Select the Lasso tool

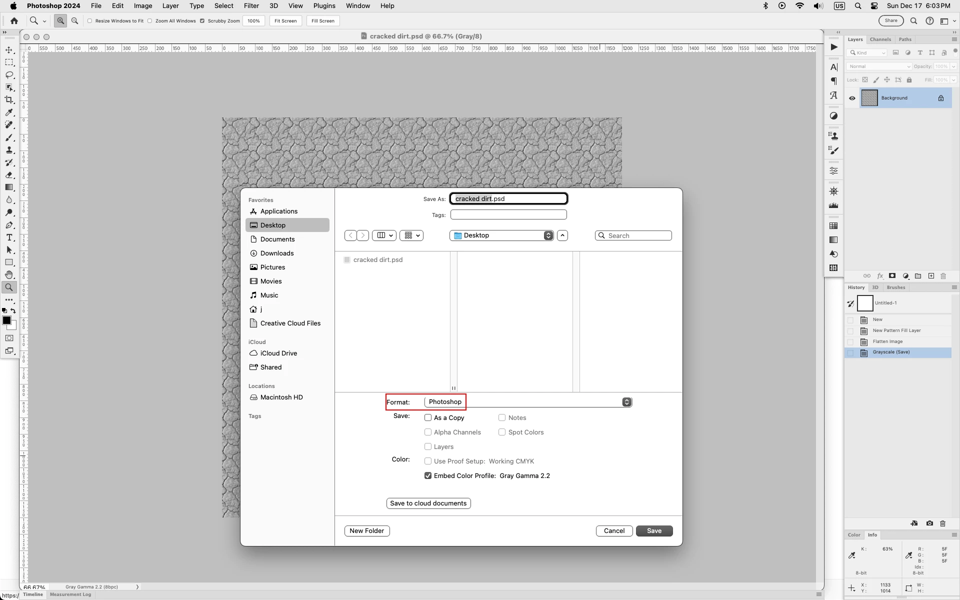9,75
